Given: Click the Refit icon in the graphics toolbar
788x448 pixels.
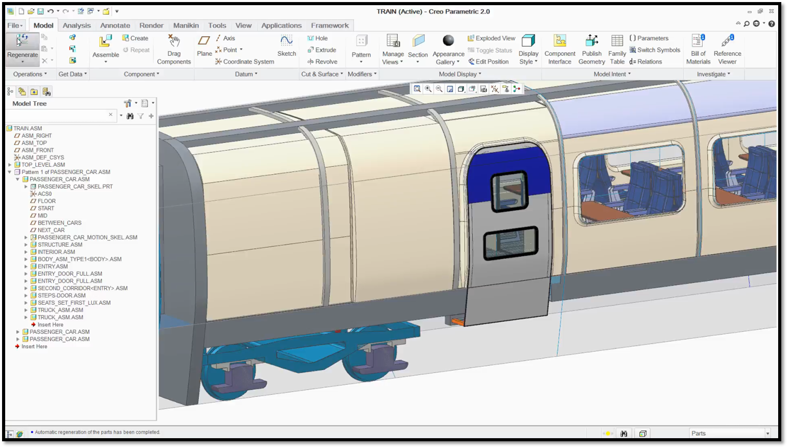Looking at the screenshot, I should coord(450,89).
